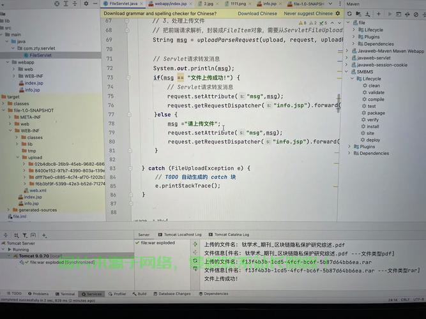The image size is (426, 319).
Task: Click group by icon in Services toolbar
Action: point(17,235)
